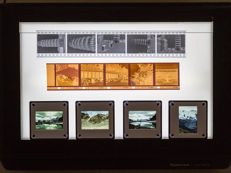This screenshot has height=173, width=231.
Task: Pick the slide of the rocky mountain valley
Action: pos(95,120)
